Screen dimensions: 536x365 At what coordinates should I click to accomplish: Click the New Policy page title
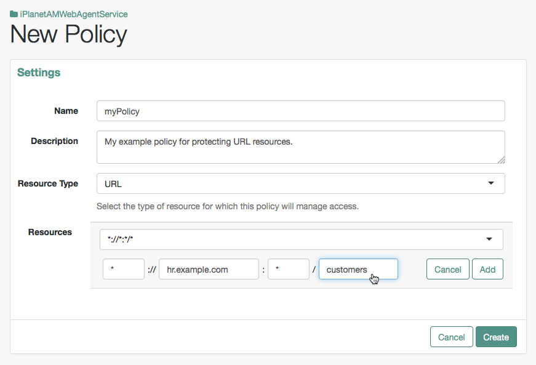[x=69, y=34]
